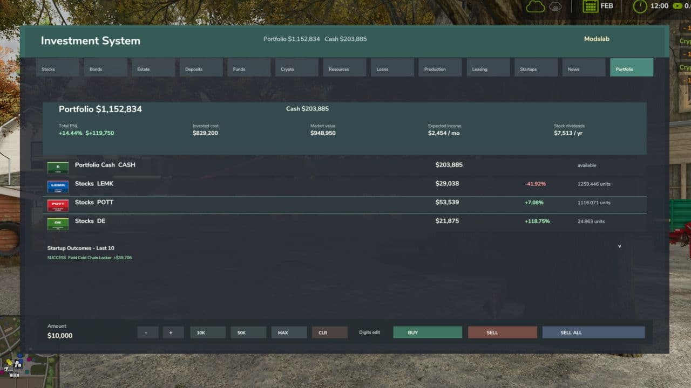691x388 pixels.
Task: Click the Portfolio Cash dollar icon
Action: [58, 168]
